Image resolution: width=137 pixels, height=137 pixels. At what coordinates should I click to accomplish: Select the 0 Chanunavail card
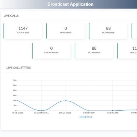point(51,51)
